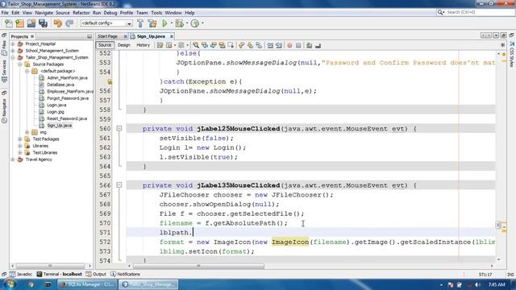Expand the img package node

pos(27,132)
